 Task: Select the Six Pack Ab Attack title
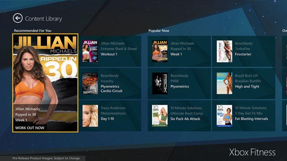(185, 119)
